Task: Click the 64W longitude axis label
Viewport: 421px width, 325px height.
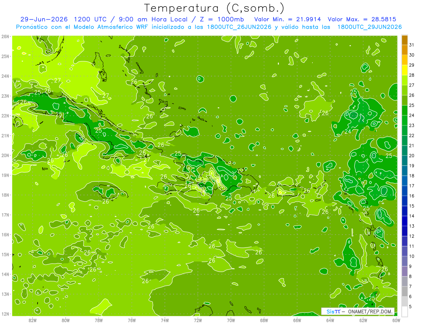Action: (330, 320)
